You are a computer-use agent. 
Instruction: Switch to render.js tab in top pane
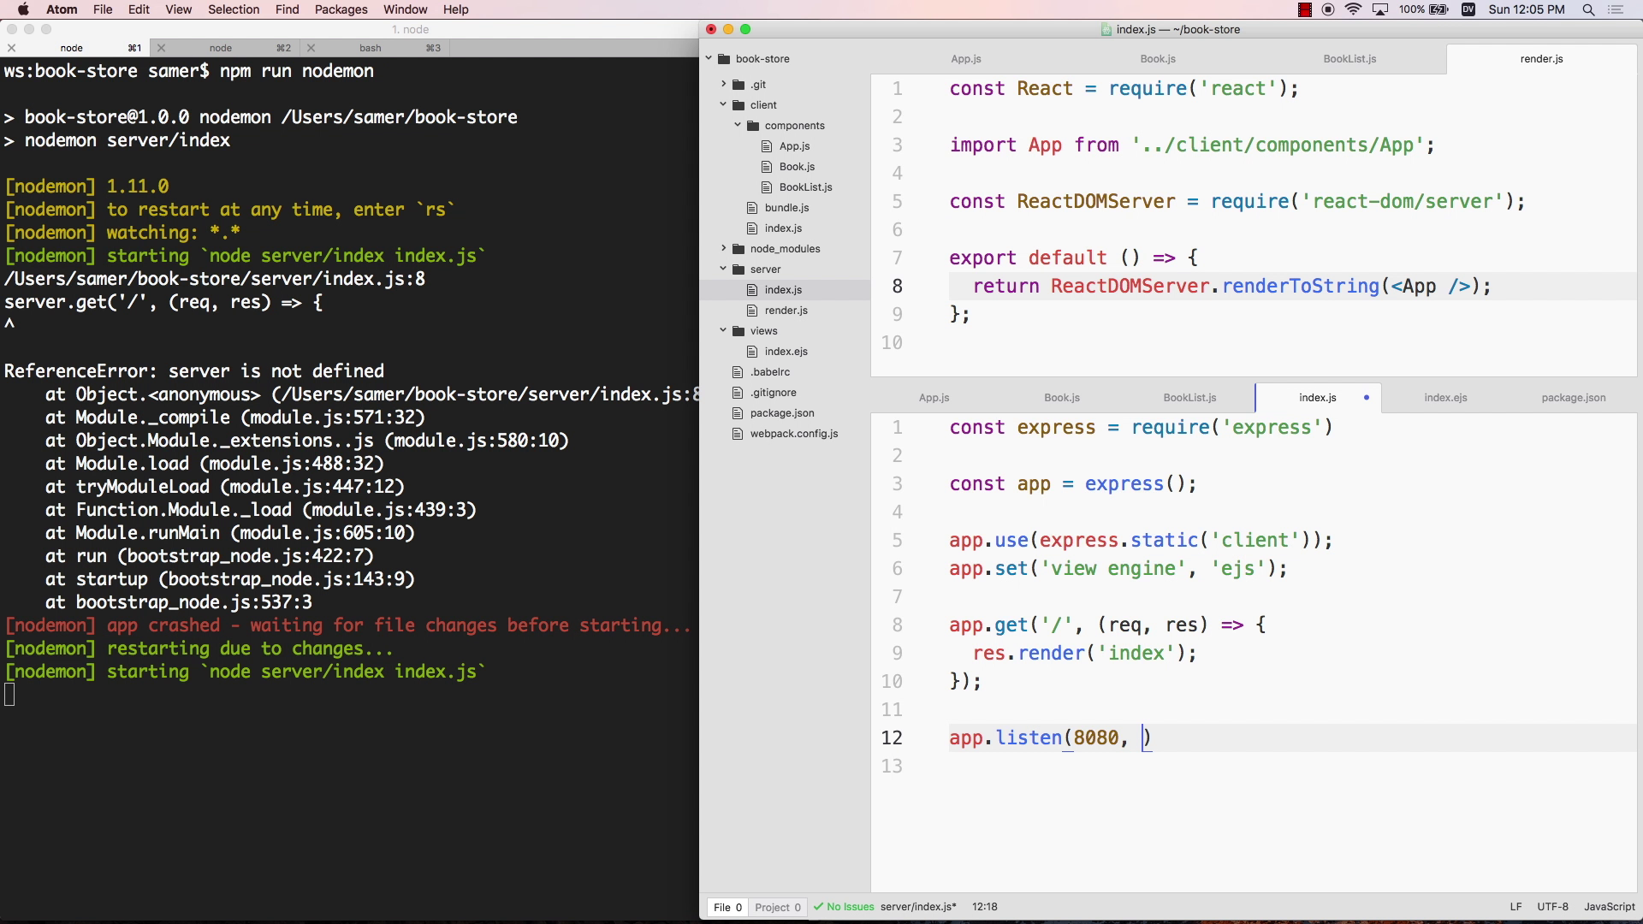(x=1541, y=59)
